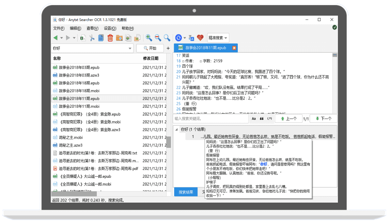
Task: Expand the 你好 search history dropdown
Action: tap(130, 48)
